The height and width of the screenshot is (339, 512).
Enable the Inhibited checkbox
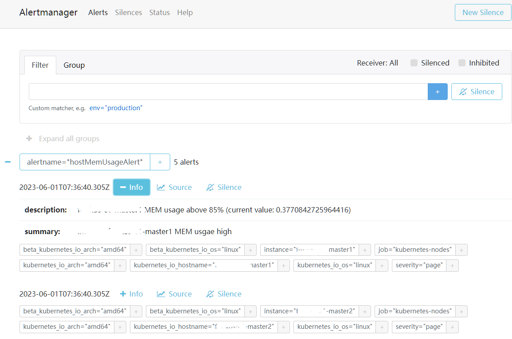[462, 63]
